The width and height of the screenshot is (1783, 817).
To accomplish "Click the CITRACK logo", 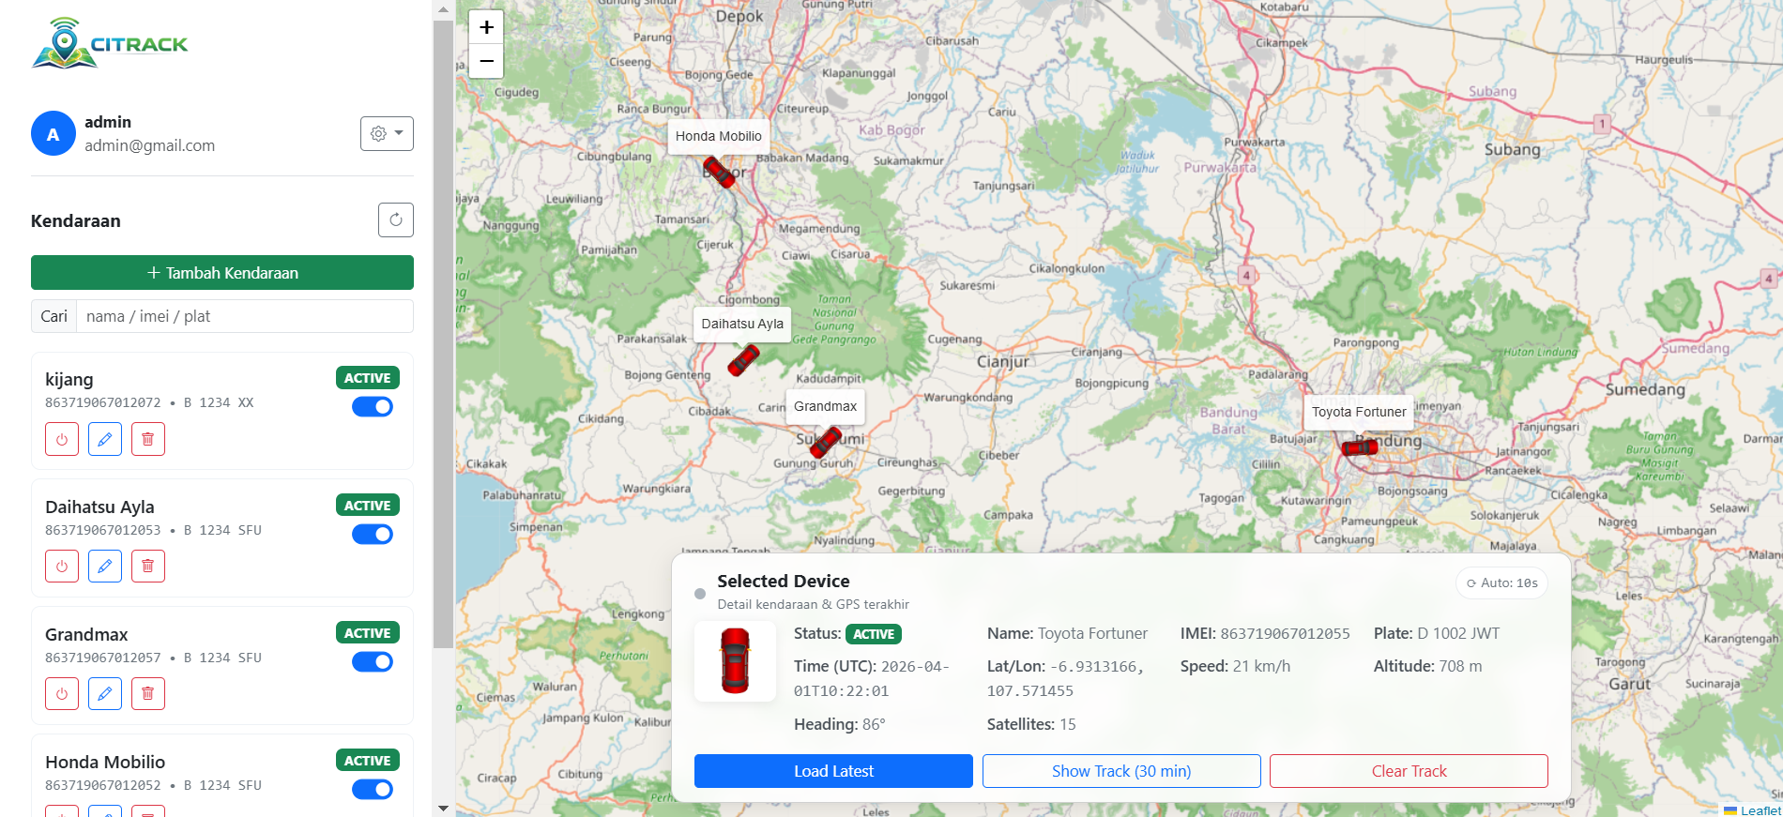I will (x=111, y=43).
